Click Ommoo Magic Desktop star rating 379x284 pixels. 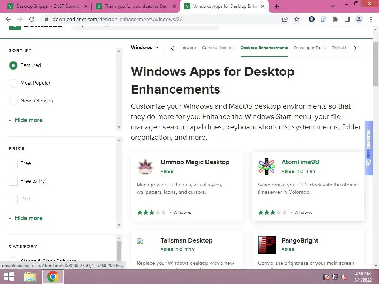pos(151,213)
